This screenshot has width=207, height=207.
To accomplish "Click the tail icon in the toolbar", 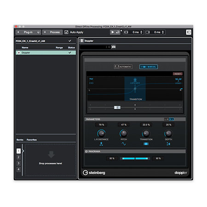I will point(148,32).
